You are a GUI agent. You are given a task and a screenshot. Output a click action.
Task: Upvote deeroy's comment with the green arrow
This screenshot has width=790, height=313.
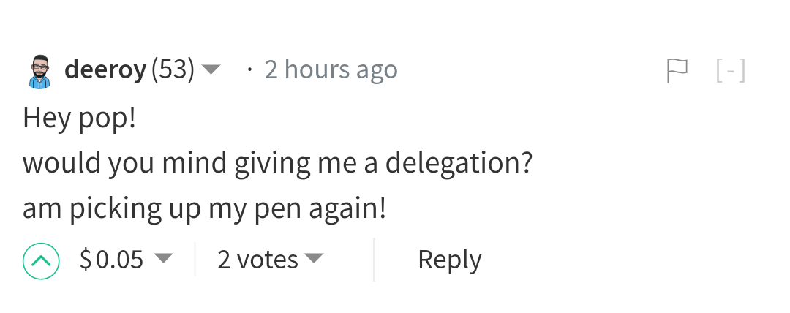(x=40, y=260)
